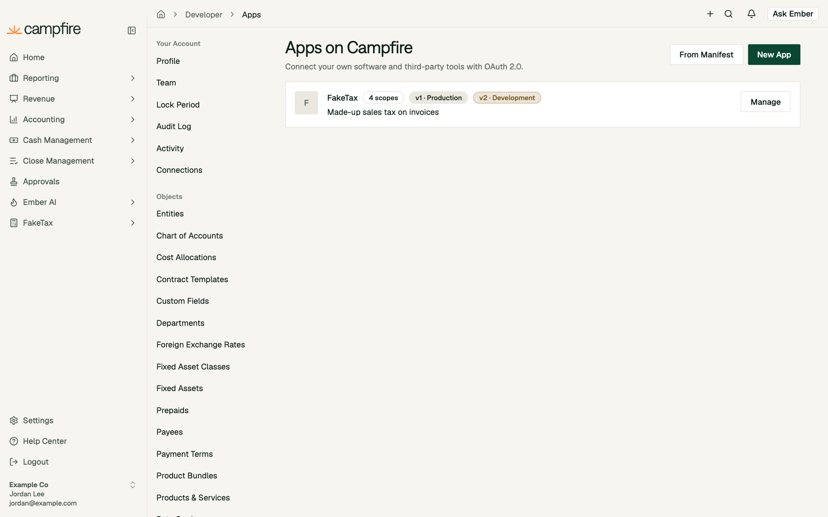Expand the Close Management chevron
828x517 pixels.
tap(132, 161)
